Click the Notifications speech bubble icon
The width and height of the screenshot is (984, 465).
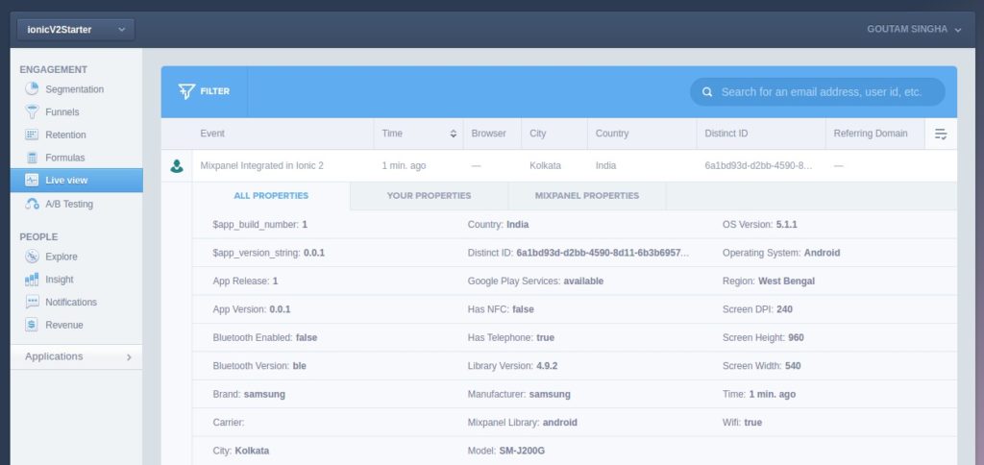point(32,302)
